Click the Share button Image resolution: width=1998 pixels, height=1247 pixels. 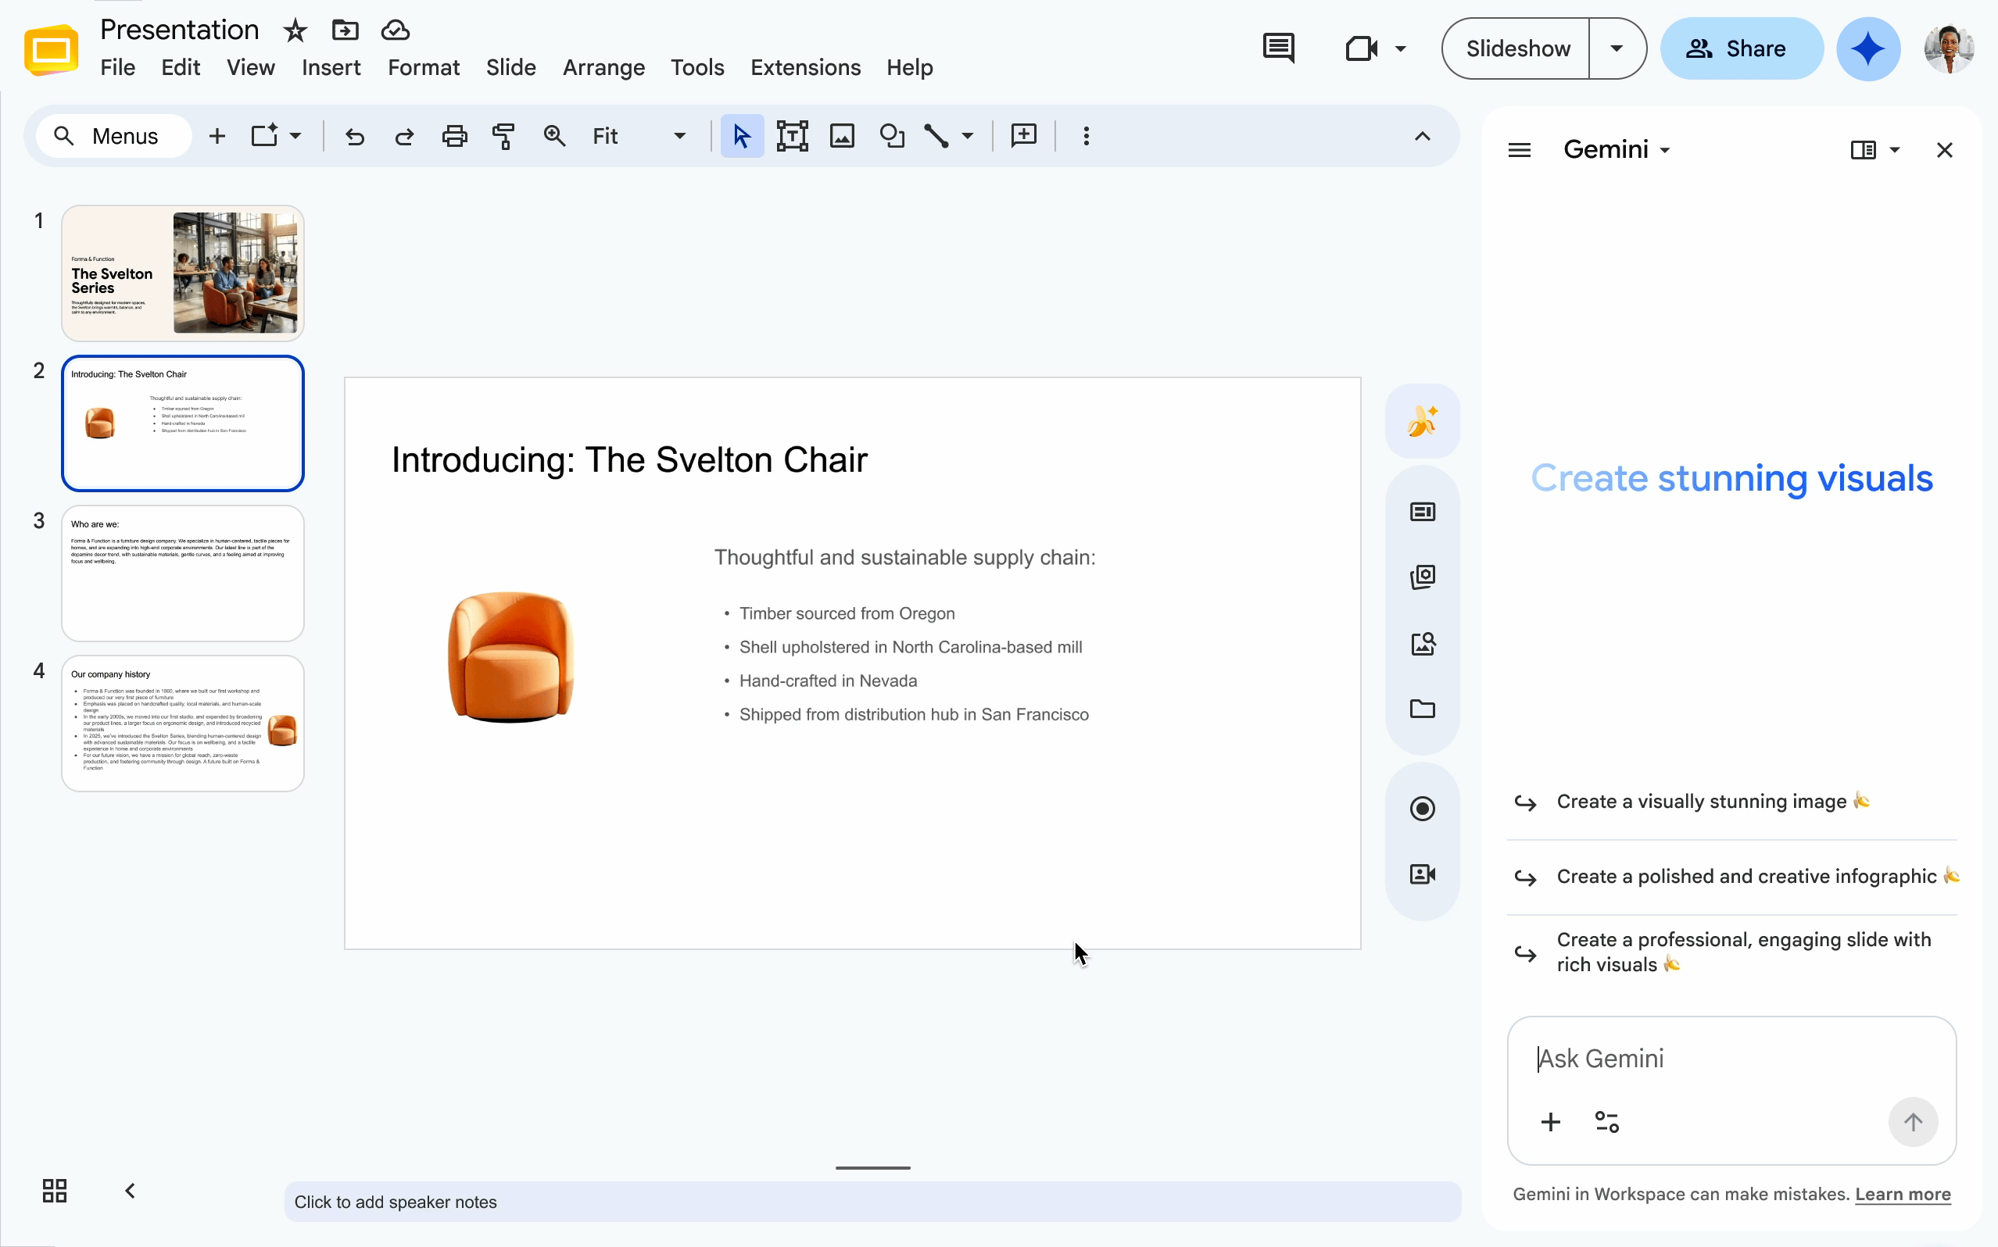coord(1742,48)
